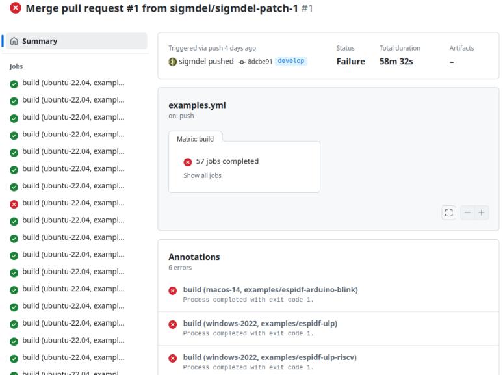Click the red X icon of failed sidebar job

pyautogui.click(x=14, y=203)
